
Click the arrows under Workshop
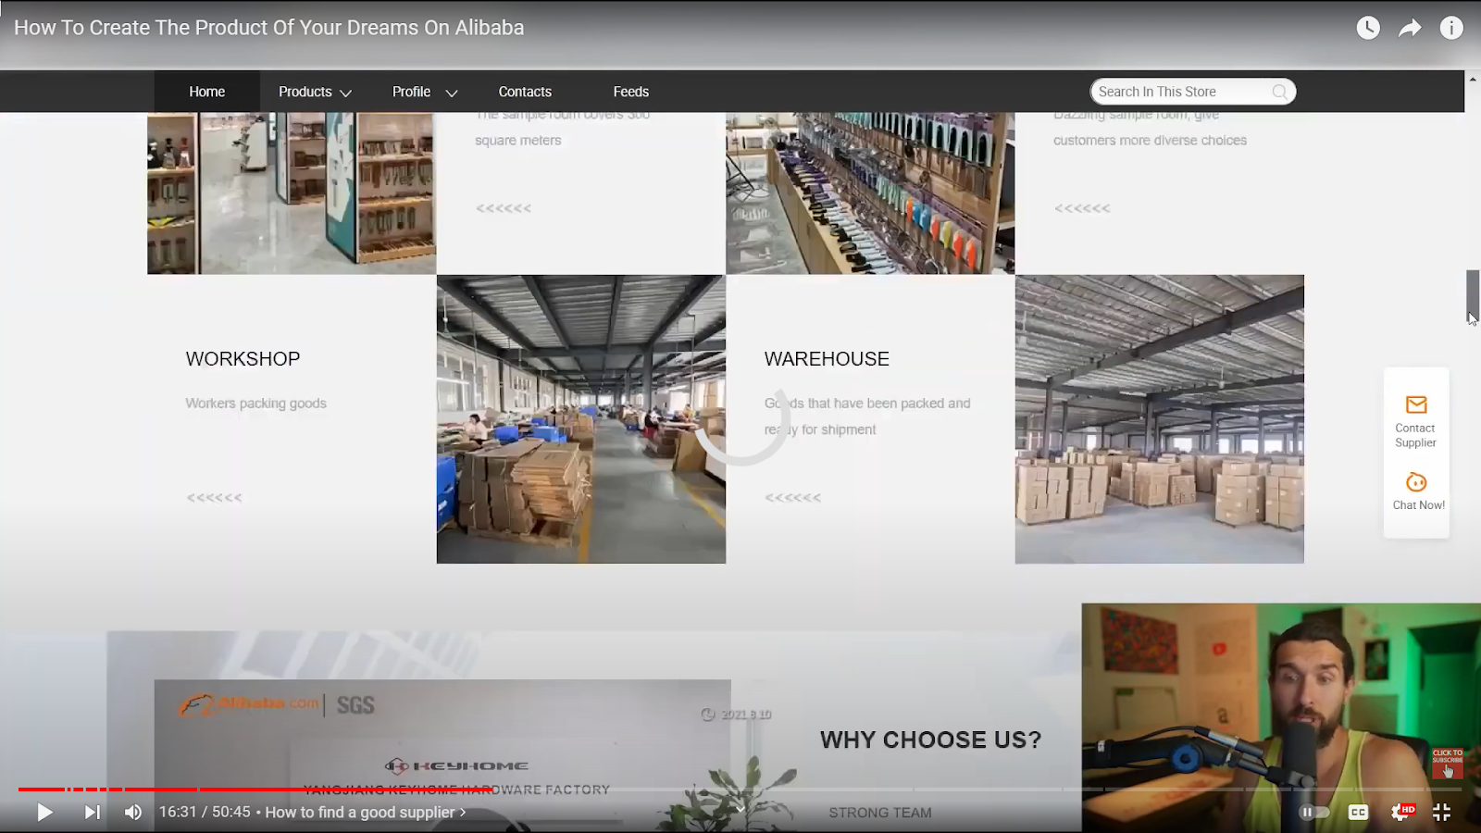point(214,498)
